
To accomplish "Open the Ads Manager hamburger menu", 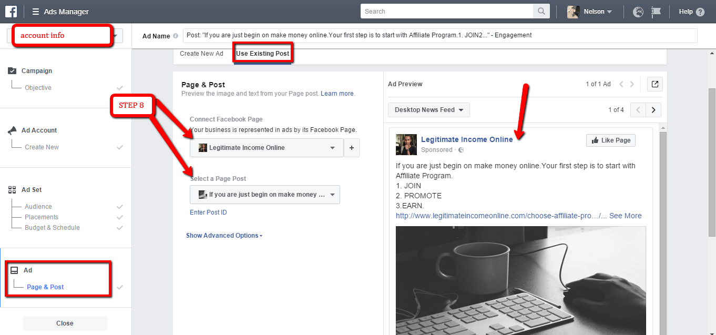I will (x=36, y=12).
